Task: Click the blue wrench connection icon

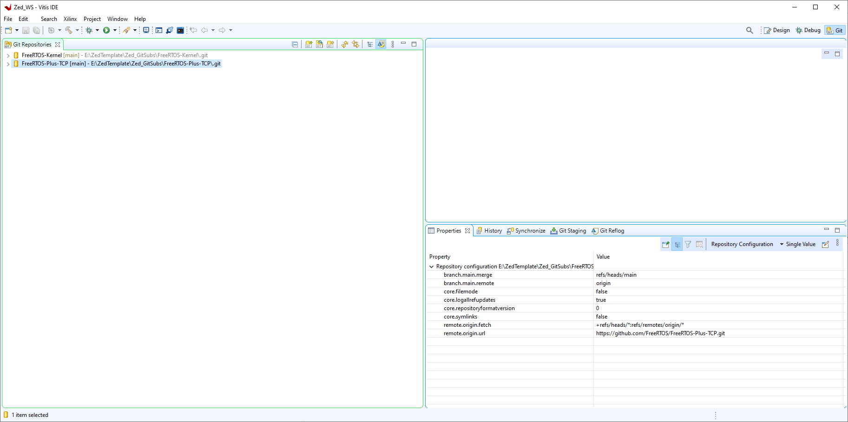Action: tap(170, 30)
